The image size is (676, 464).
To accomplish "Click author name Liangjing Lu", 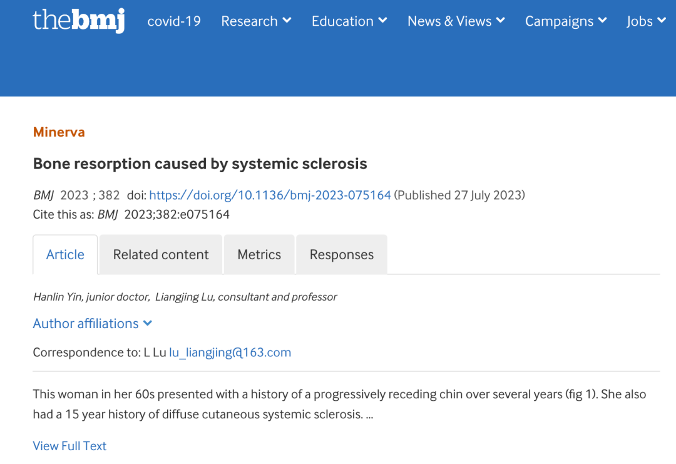I will (184, 297).
